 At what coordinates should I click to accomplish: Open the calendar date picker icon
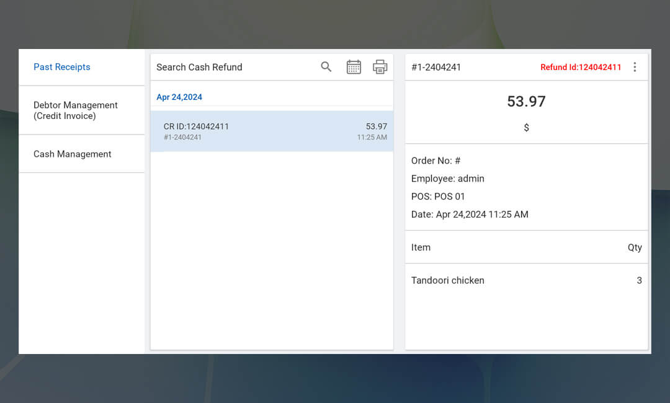(x=354, y=67)
